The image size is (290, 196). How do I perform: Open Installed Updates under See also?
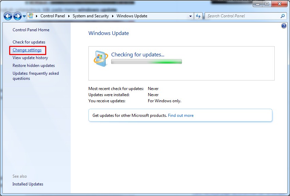pyautogui.click(x=28, y=184)
